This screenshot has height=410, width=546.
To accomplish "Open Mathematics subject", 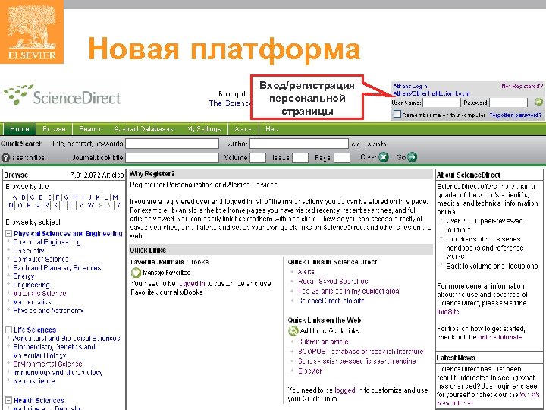I will point(32,302).
